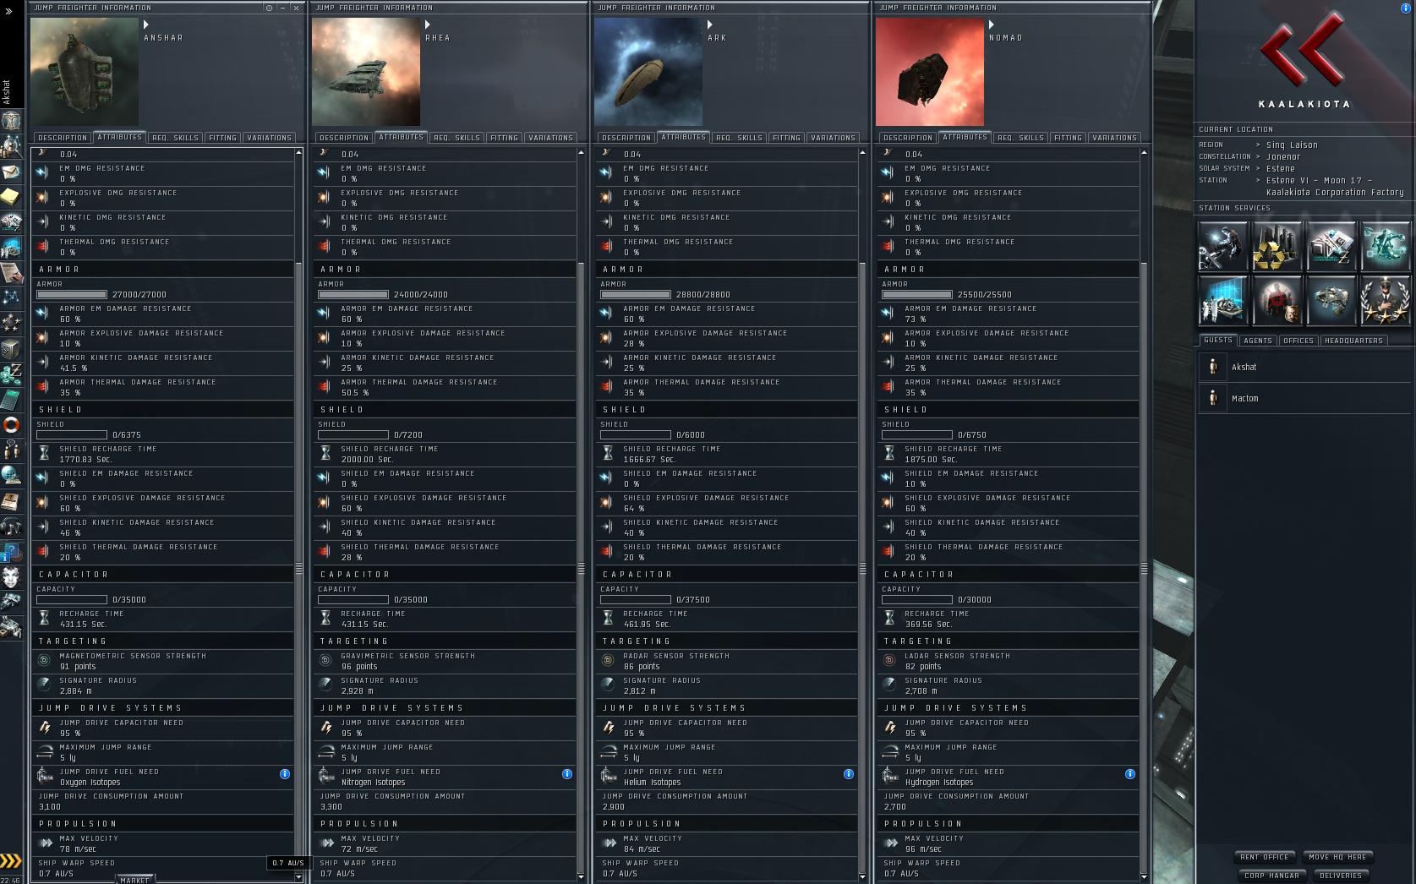Switch to Fitting tab in Ark window

[x=786, y=138]
